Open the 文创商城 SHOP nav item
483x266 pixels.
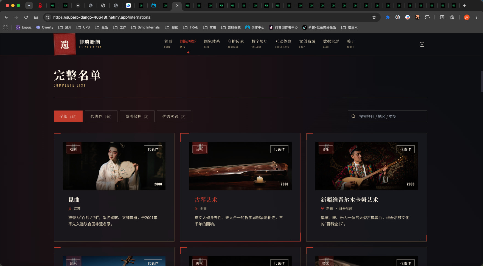tap(307, 43)
